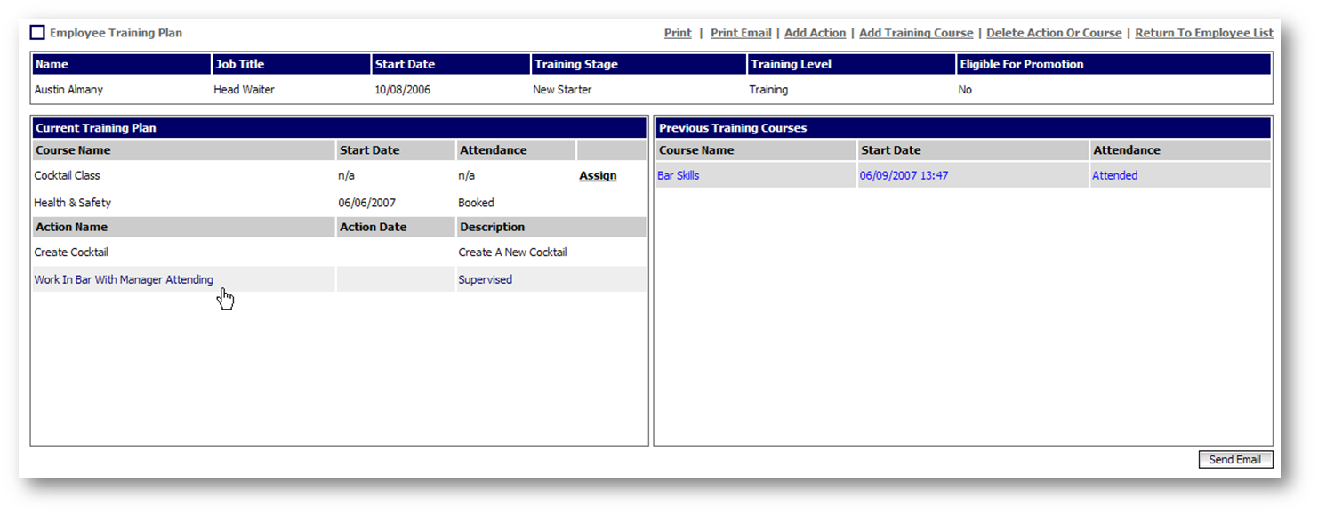Click the Print link

(677, 33)
